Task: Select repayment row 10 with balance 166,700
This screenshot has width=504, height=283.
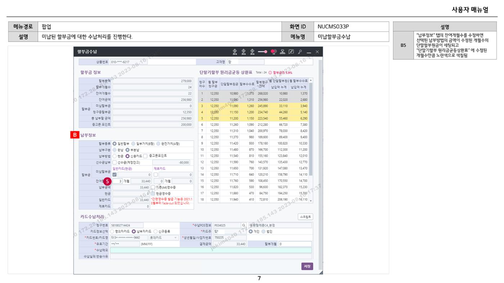Action: coord(253,149)
